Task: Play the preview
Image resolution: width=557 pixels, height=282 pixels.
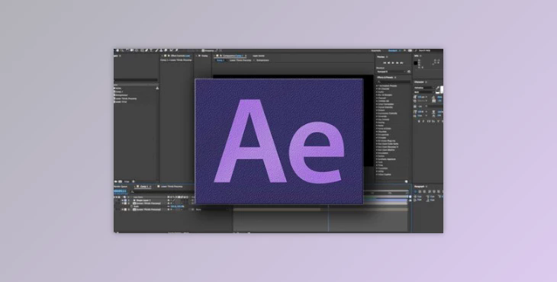Action: tap(393, 62)
